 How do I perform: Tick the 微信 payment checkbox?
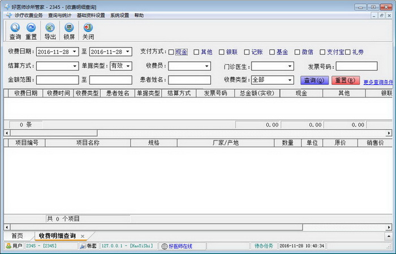tap(297, 52)
